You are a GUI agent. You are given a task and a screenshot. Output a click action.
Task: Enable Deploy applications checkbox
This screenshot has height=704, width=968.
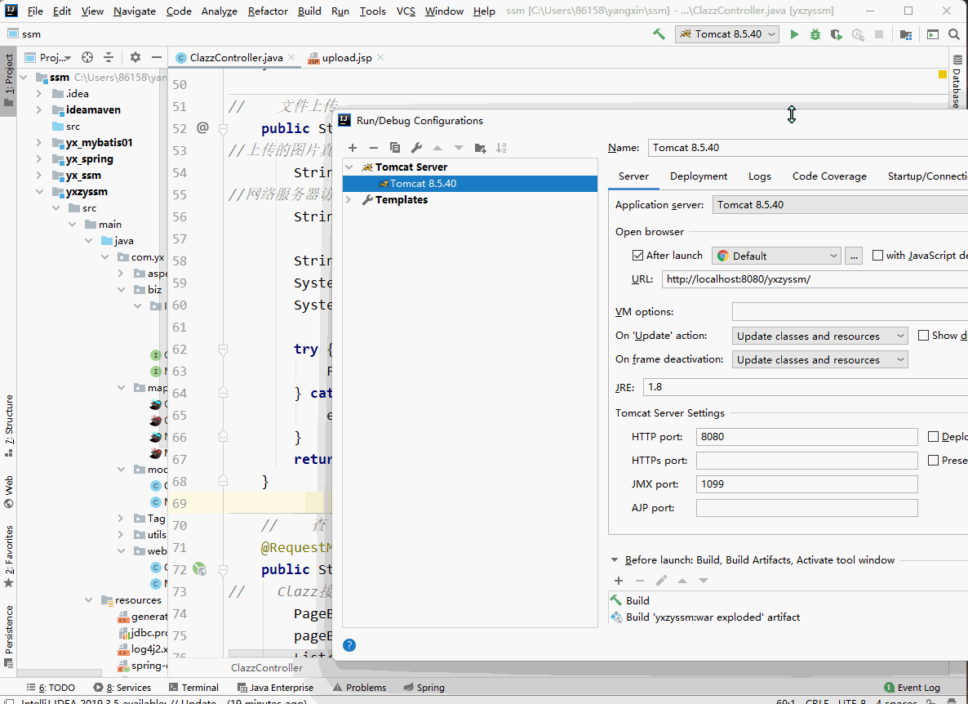[934, 437]
